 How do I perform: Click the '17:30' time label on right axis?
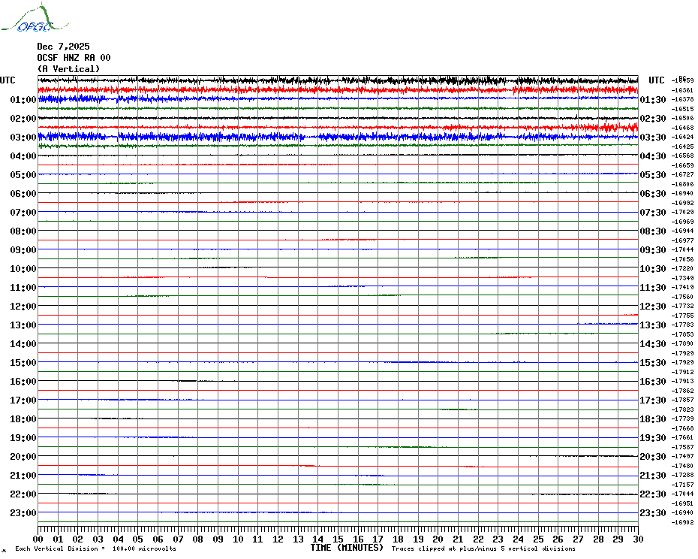point(653,400)
